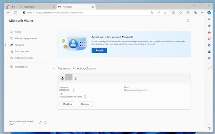Switch to the Impostazioni tab
The height and width of the screenshot is (134, 215).
coord(37,7)
